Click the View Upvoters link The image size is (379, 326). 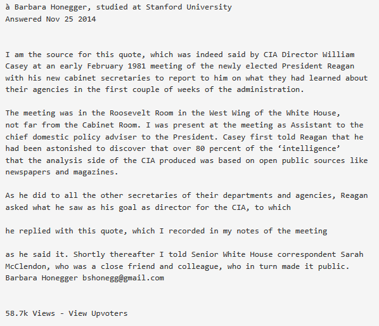(98, 313)
